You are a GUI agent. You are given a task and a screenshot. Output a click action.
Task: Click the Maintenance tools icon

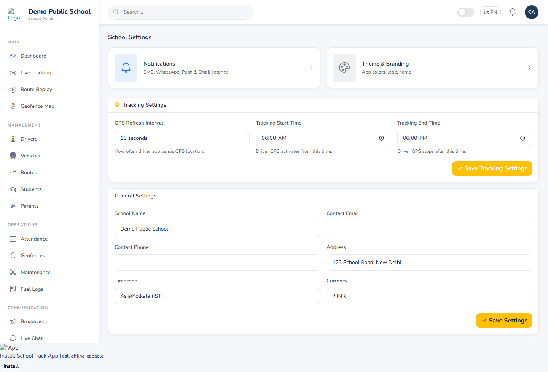click(x=13, y=273)
